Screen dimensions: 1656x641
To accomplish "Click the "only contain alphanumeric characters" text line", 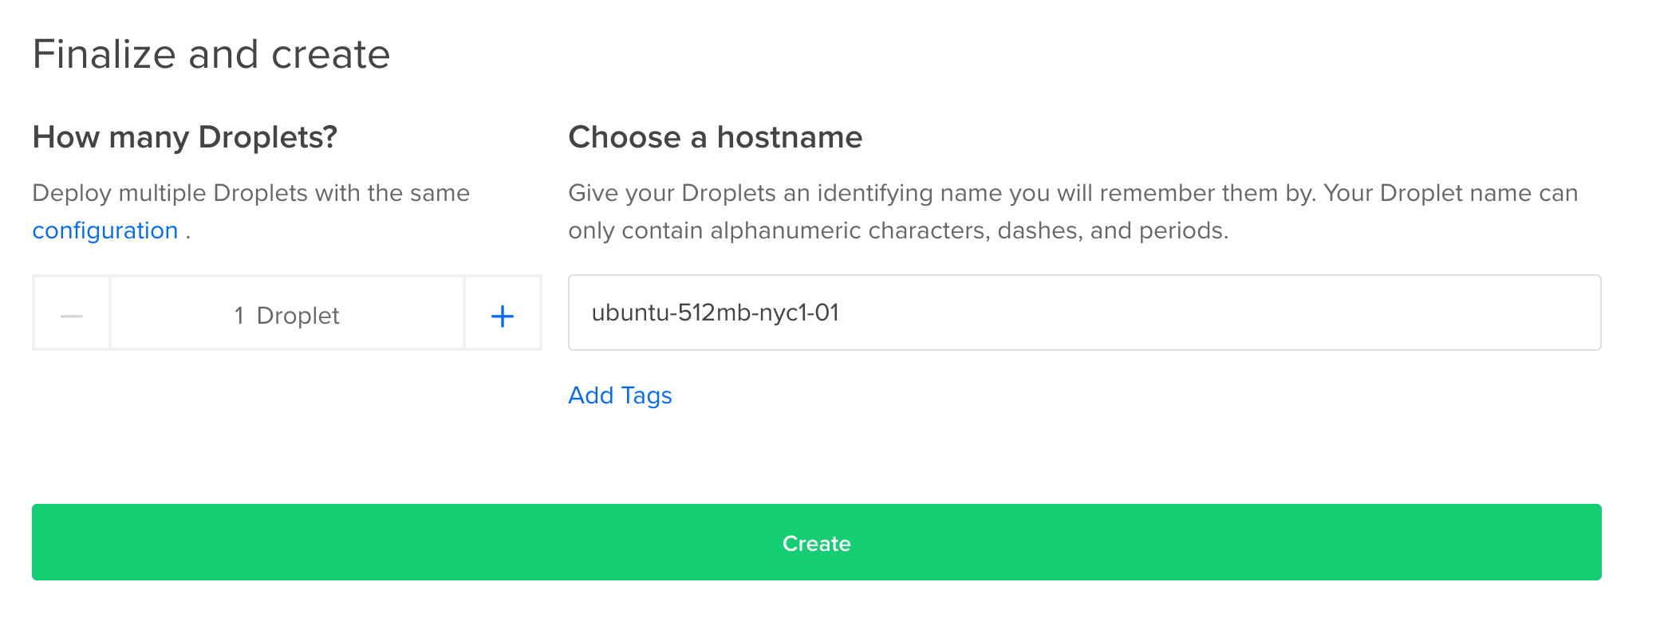I will (897, 231).
